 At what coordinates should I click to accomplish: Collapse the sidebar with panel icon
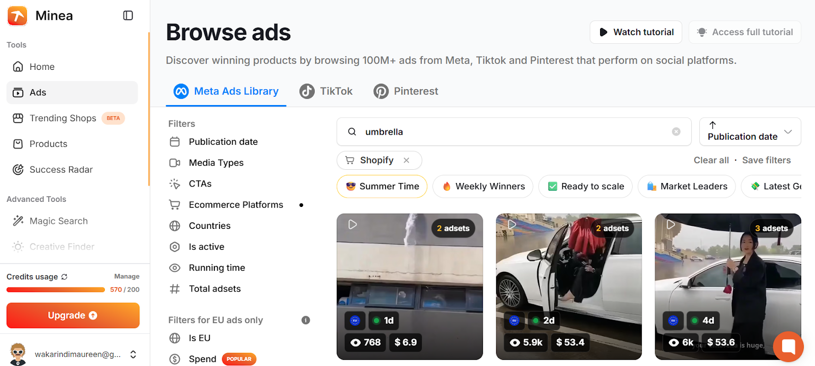[x=128, y=16]
